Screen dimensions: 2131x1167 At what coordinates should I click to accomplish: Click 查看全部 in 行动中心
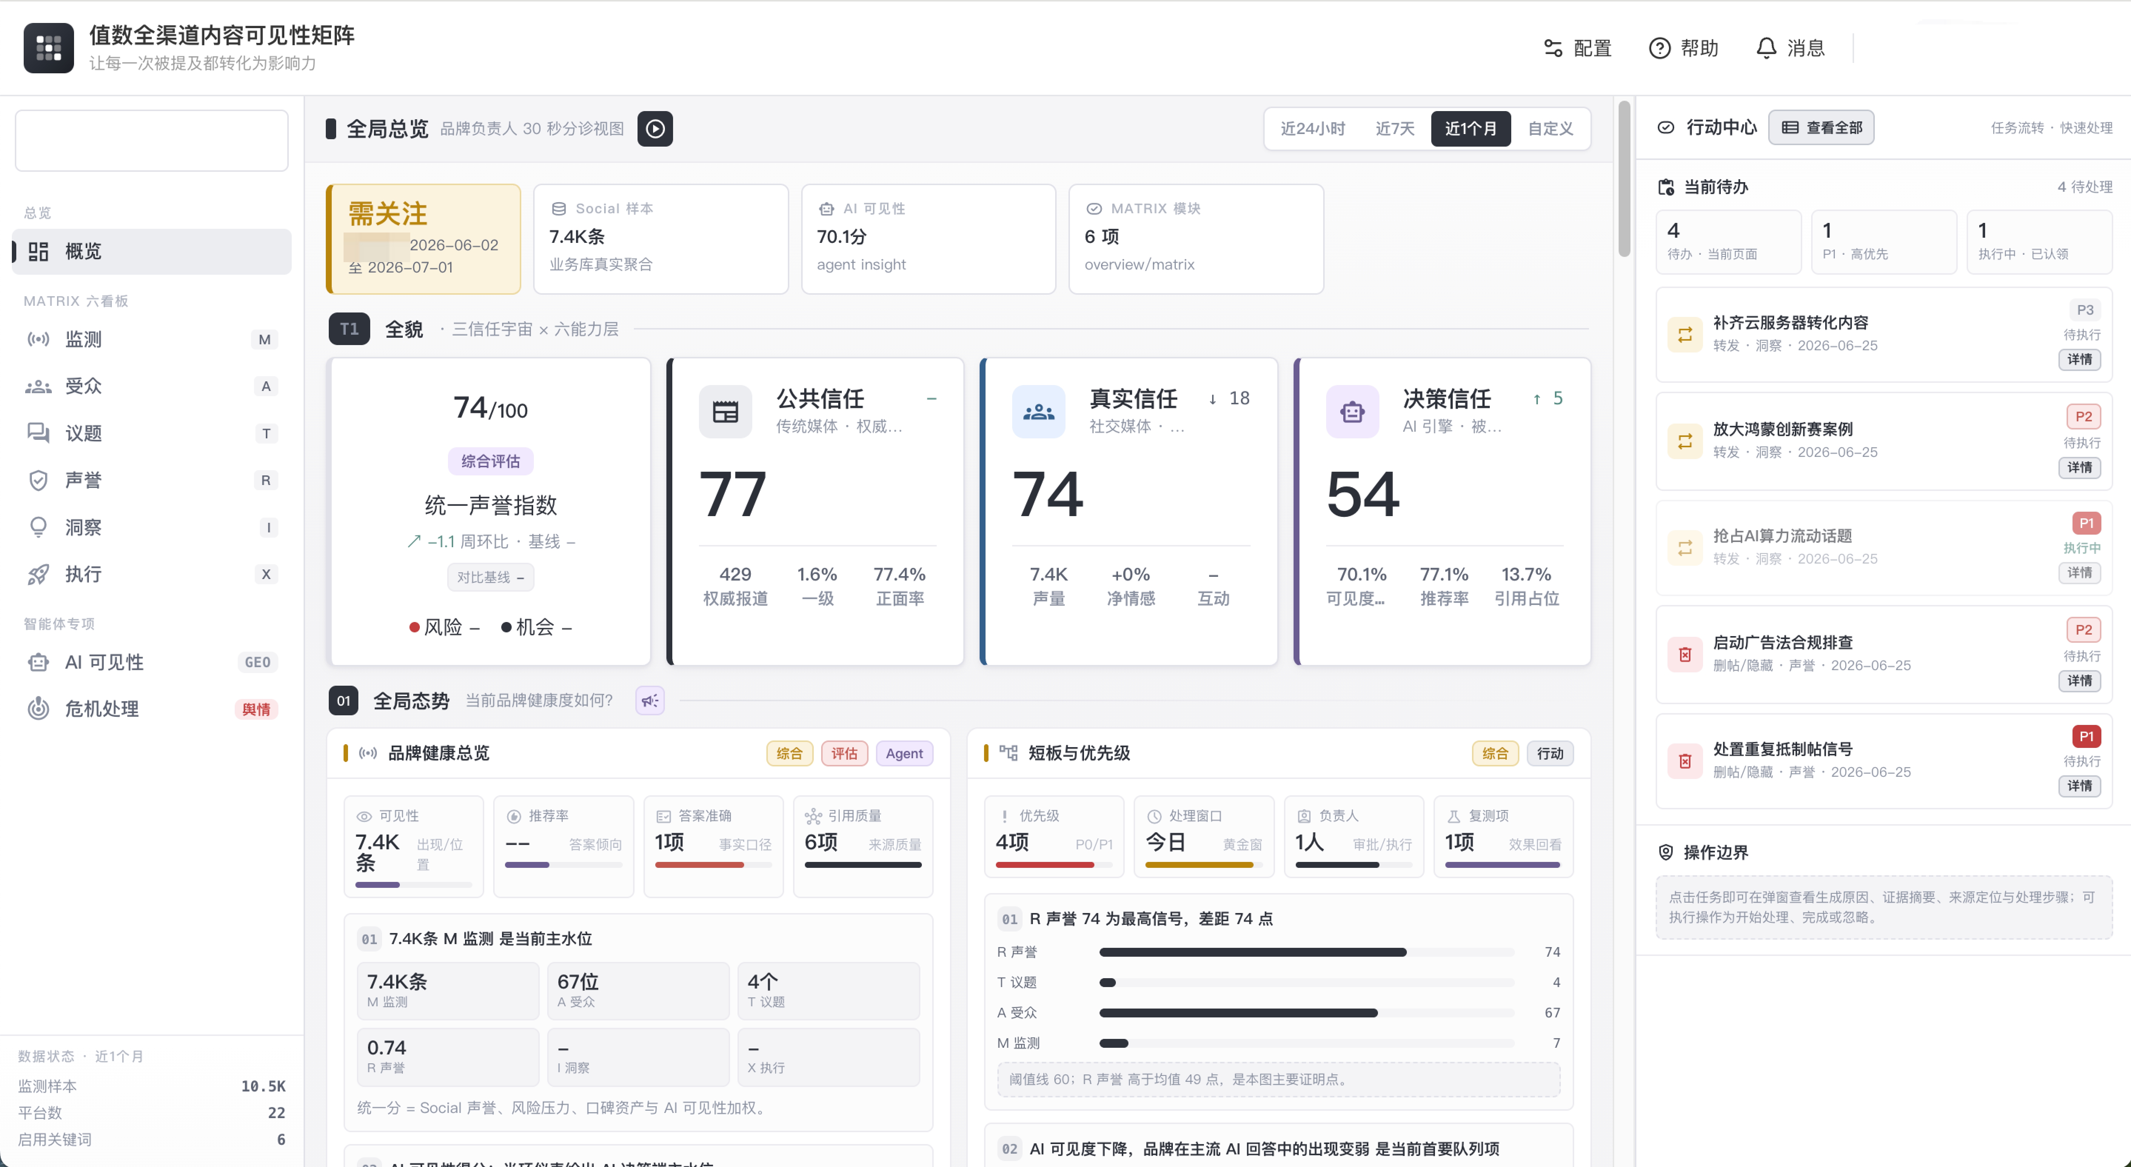pos(1821,127)
